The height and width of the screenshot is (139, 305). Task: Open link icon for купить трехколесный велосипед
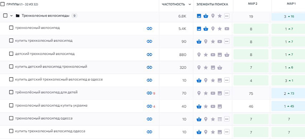pos(149,41)
